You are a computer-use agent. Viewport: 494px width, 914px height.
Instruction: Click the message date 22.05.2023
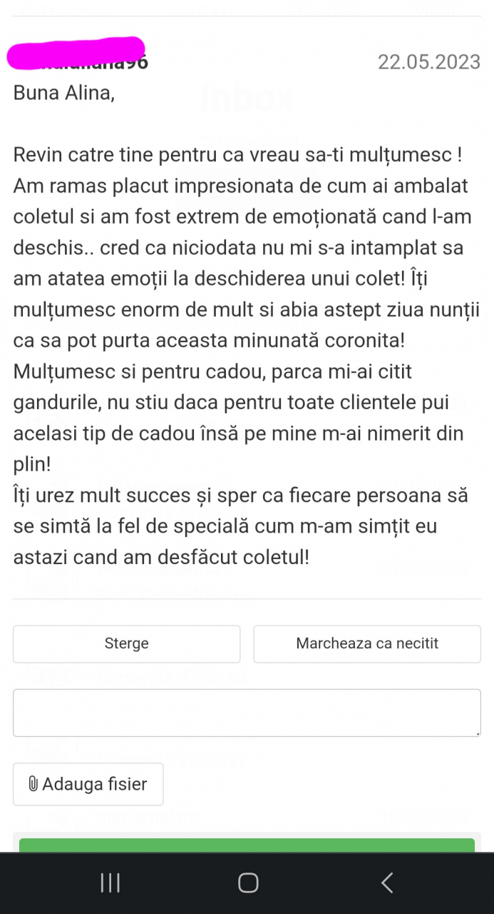(429, 62)
